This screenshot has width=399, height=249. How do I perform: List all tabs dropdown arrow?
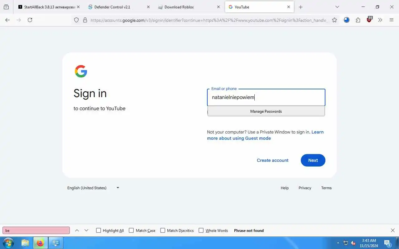[x=337, y=7]
